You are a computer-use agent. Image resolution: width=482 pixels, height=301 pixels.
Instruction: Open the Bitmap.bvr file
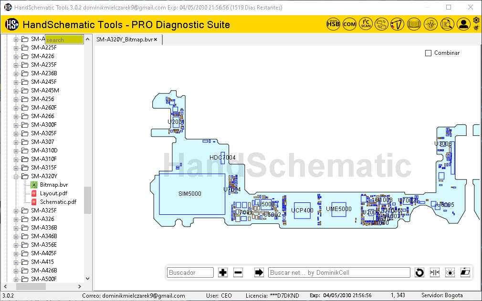(54, 185)
